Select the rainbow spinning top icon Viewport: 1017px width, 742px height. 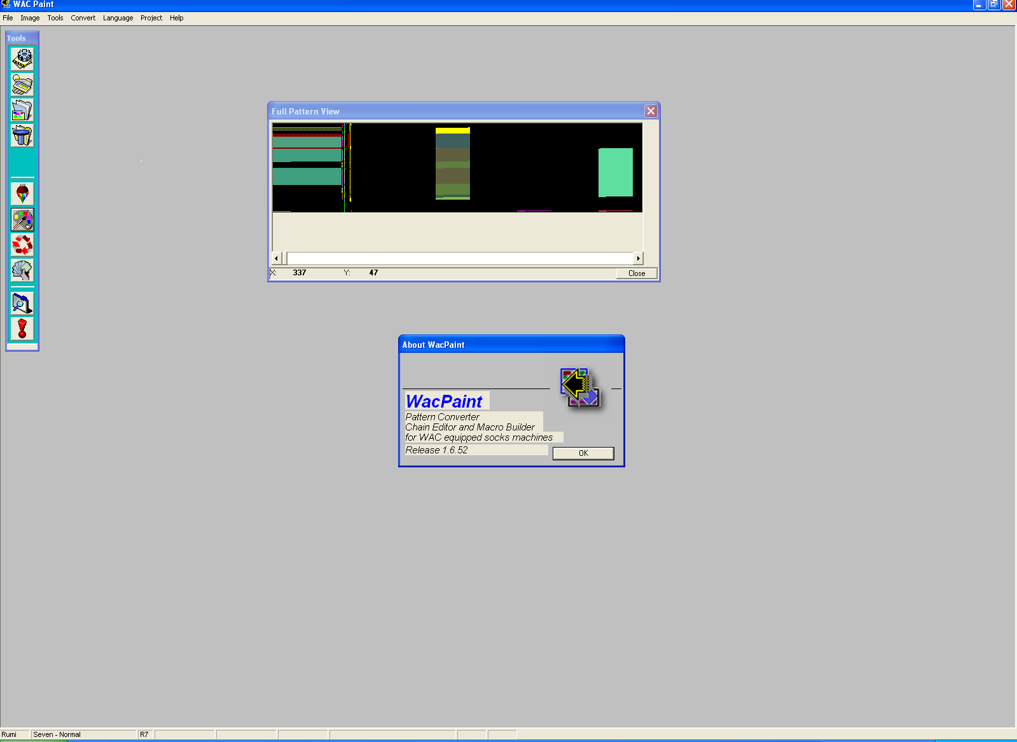pyautogui.click(x=22, y=193)
